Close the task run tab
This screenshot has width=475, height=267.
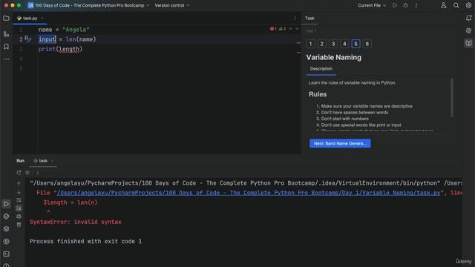pos(52,161)
